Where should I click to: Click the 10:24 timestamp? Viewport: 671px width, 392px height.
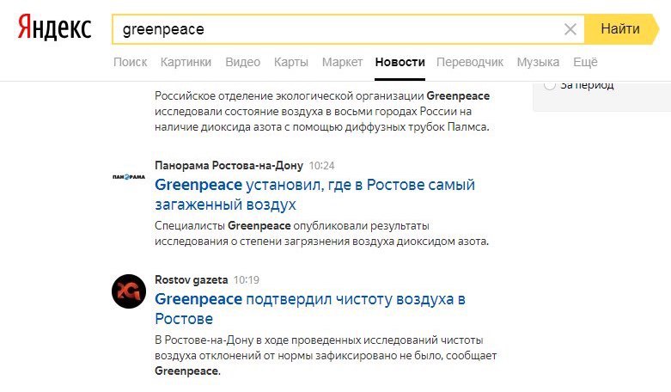coord(322,166)
